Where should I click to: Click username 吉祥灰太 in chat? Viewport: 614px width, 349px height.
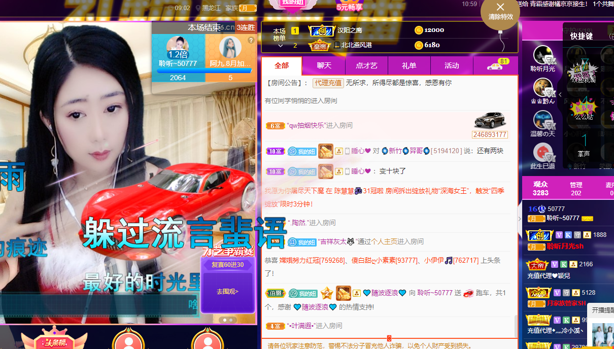336,241
